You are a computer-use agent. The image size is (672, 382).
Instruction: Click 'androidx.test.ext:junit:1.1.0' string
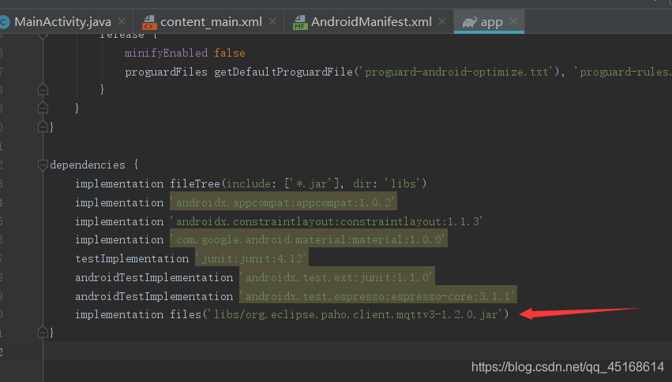[337, 277]
